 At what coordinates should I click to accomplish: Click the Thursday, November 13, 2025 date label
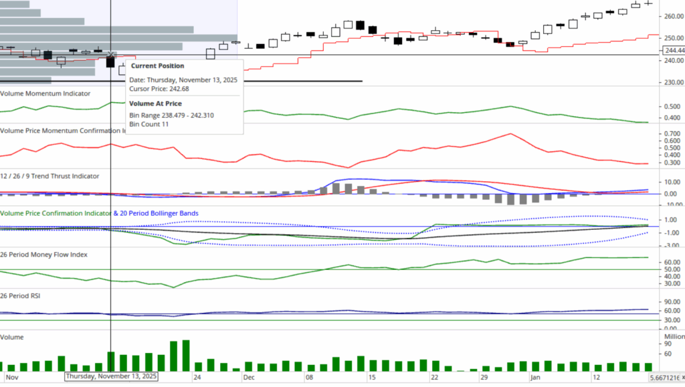111,377
